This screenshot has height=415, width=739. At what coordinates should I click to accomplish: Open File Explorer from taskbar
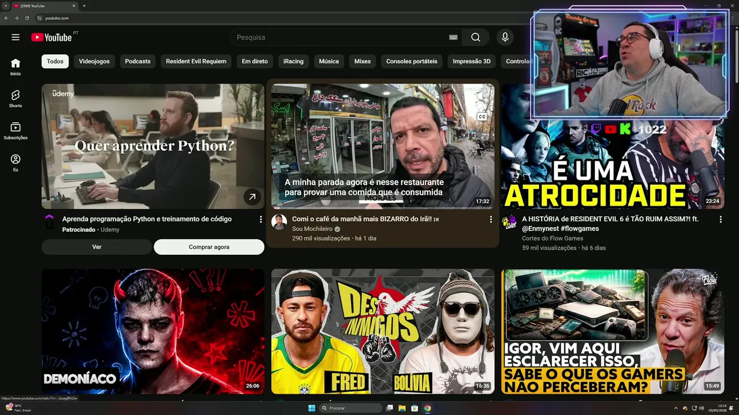click(x=402, y=408)
